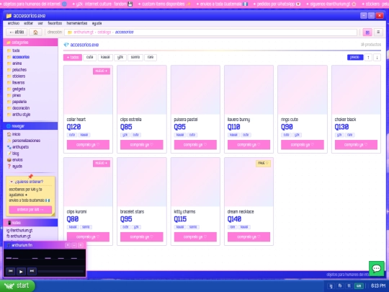Select the sanrio filter chip
The height and width of the screenshot is (292, 389).
(x=135, y=58)
